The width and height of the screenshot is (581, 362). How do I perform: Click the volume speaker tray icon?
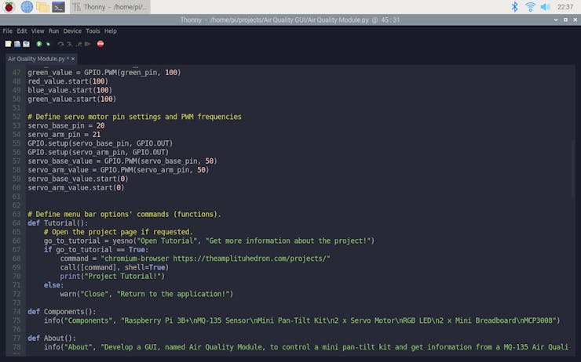coord(545,6)
